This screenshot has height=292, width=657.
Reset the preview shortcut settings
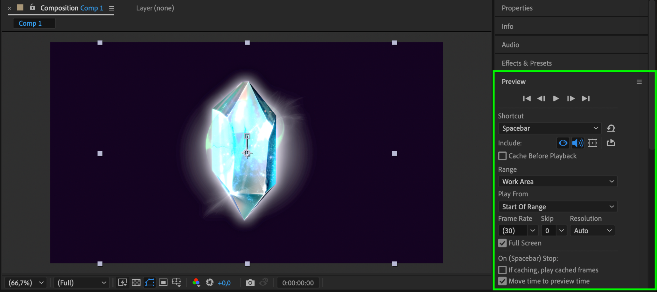pyautogui.click(x=611, y=128)
